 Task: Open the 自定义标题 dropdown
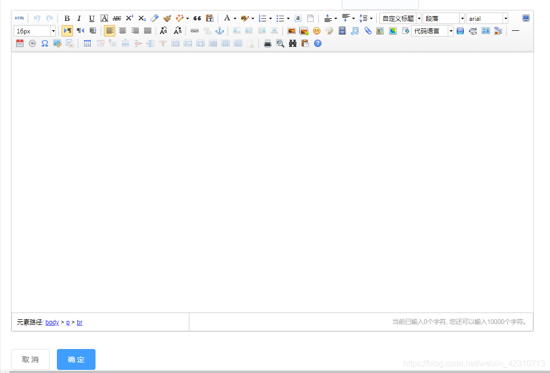tap(401, 18)
